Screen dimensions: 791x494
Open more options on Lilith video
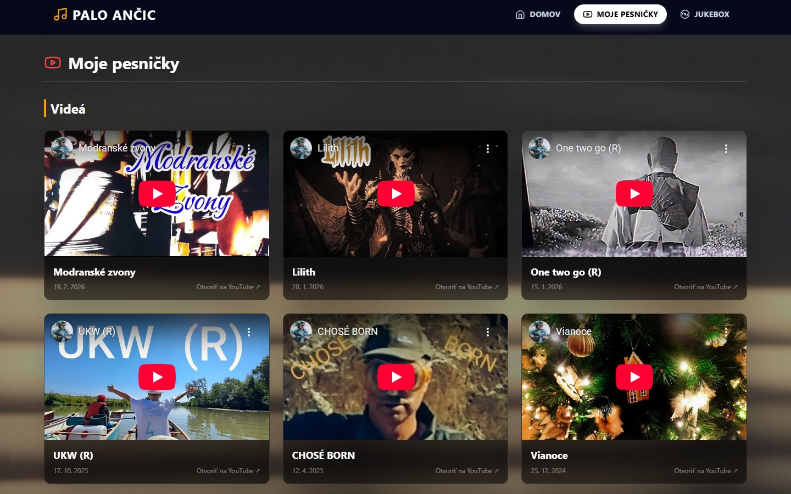pyautogui.click(x=487, y=149)
